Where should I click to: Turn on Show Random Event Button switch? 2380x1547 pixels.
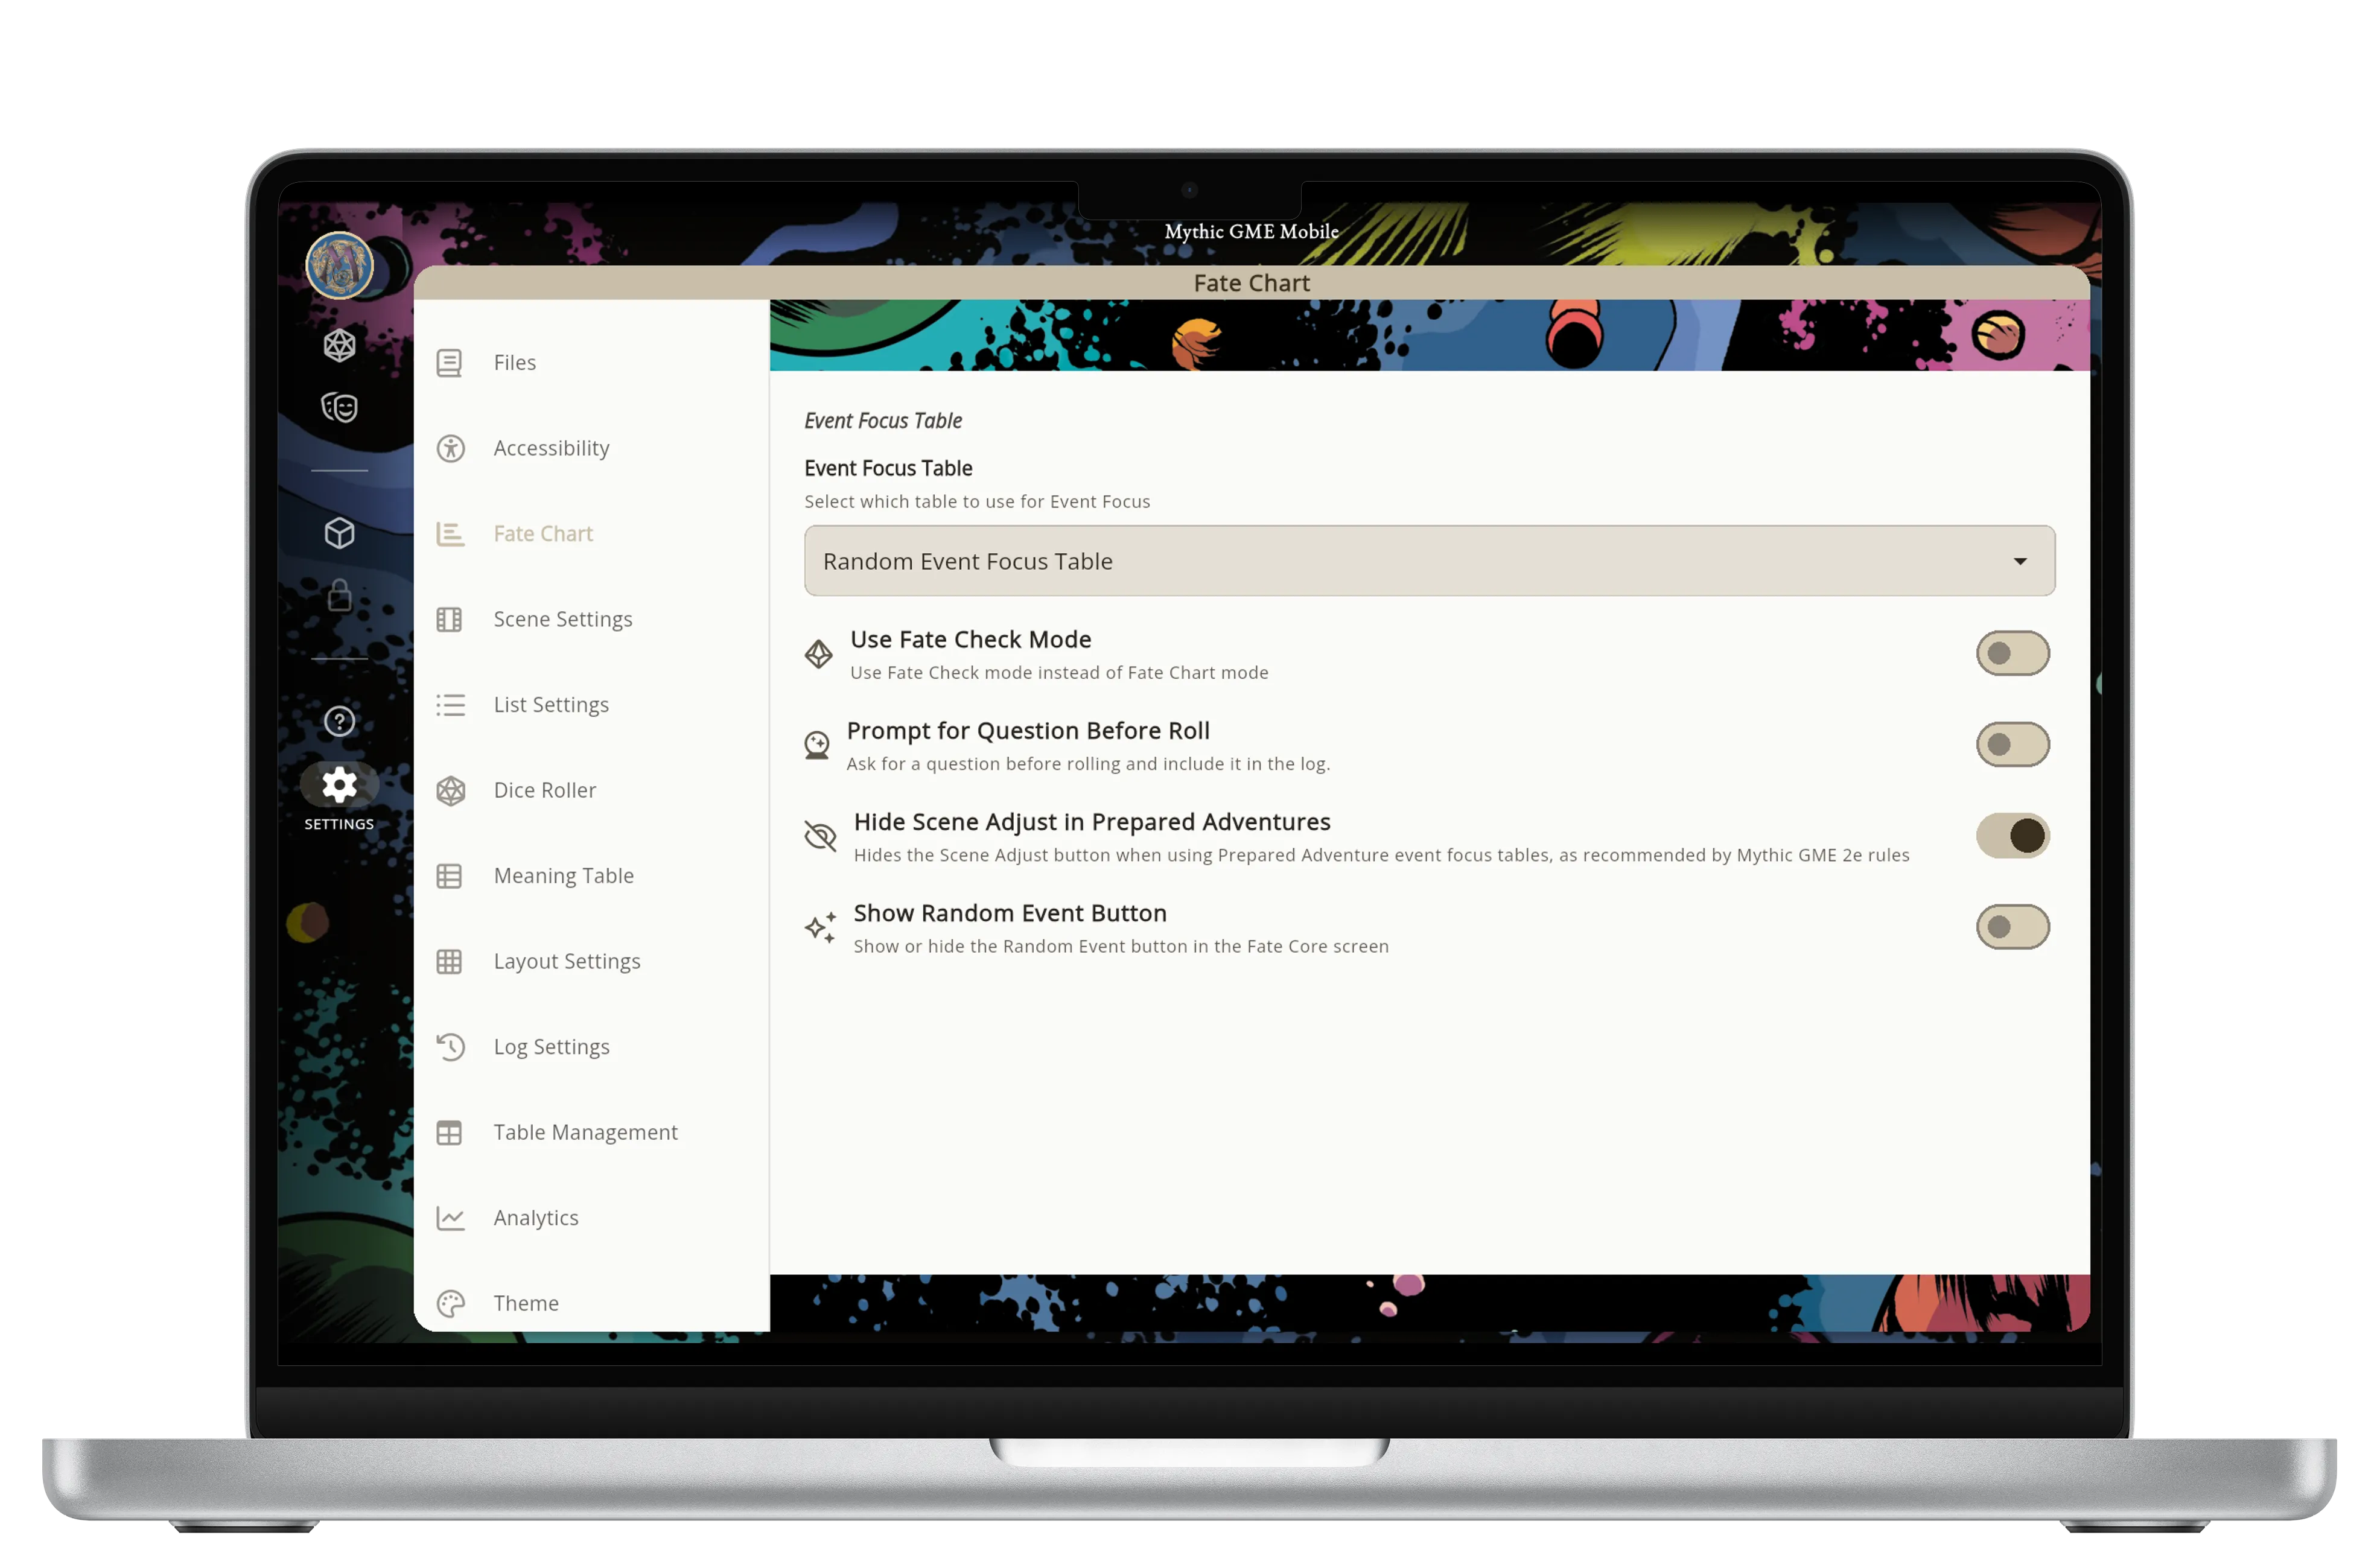click(2011, 927)
